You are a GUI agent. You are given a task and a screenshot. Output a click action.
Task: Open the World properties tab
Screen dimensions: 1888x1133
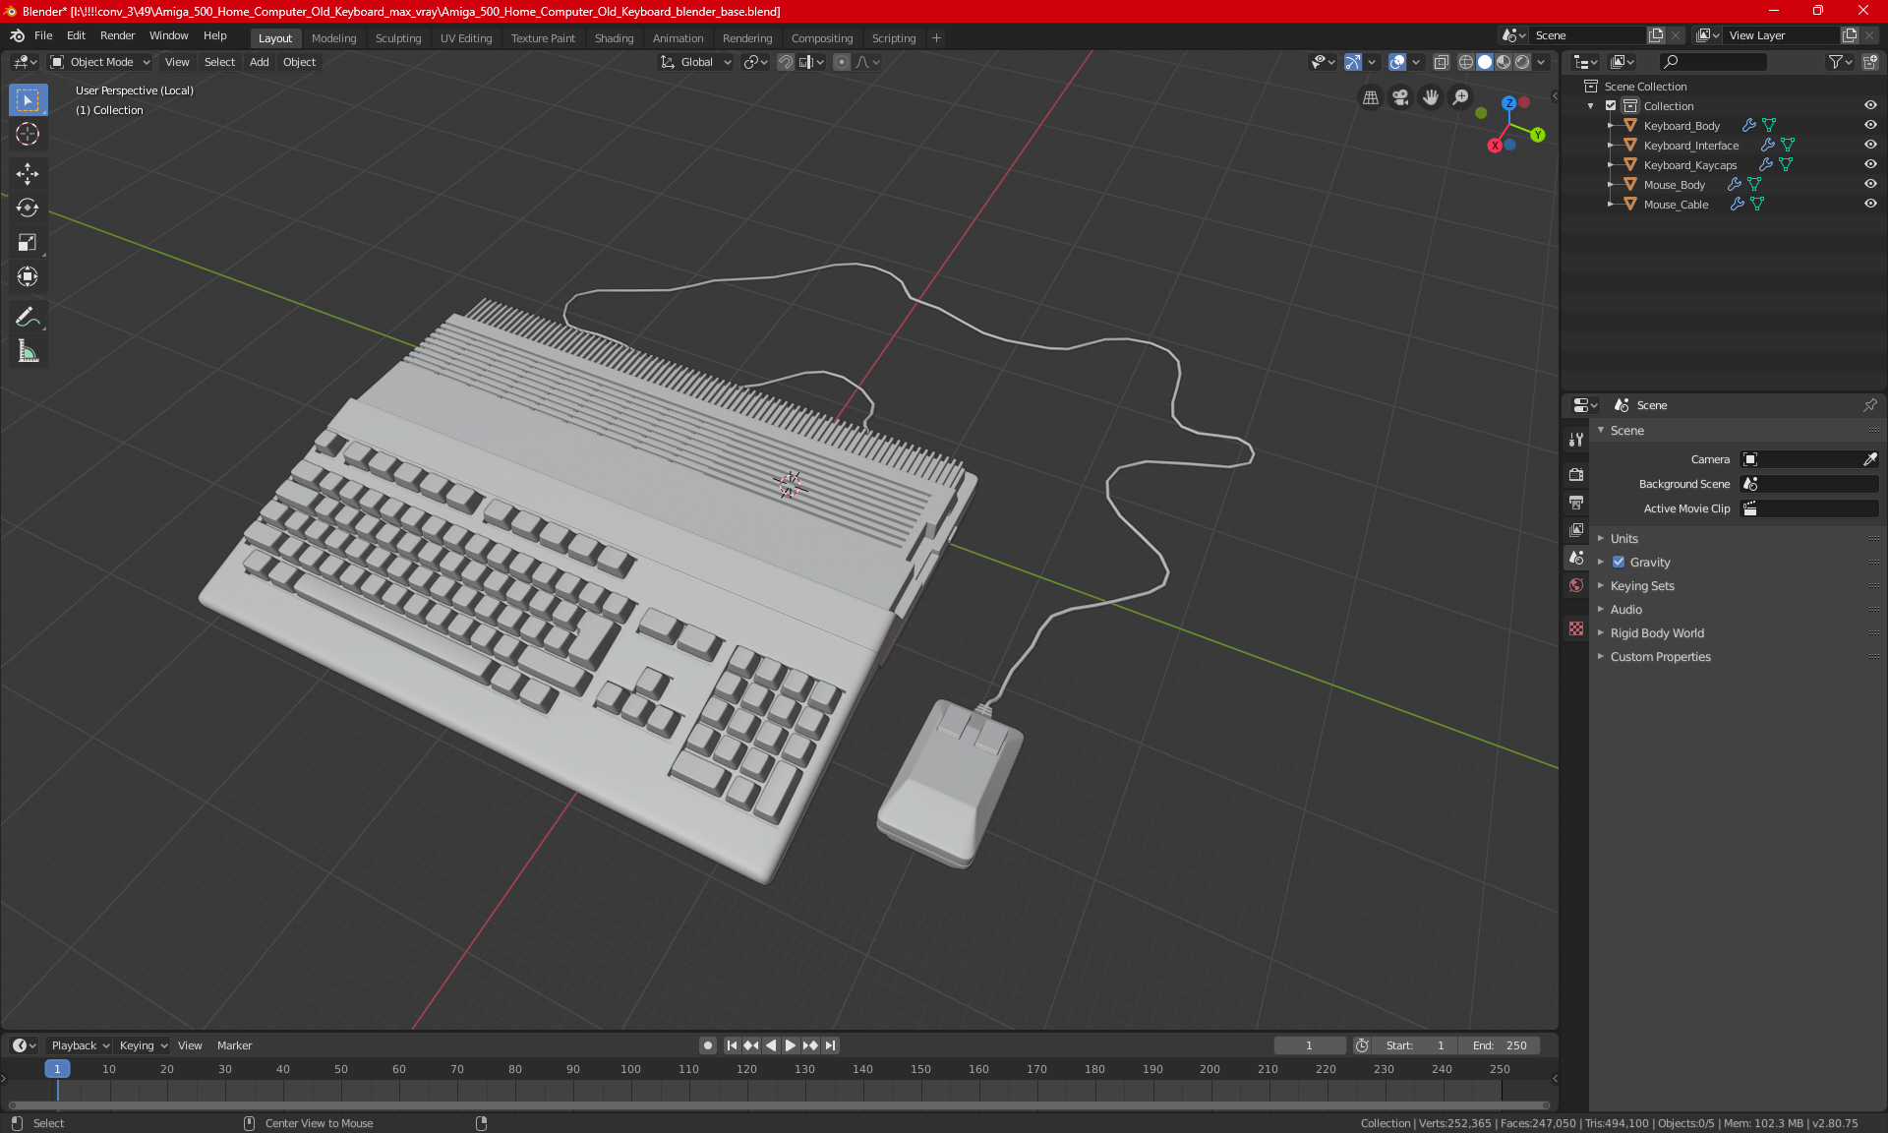[1576, 585]
